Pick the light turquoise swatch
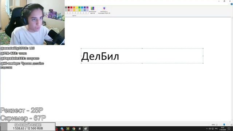Image resolution: width=233 pixels, height=131 pixels. [82, 10]
